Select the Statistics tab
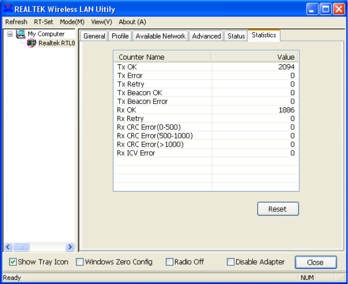Screen dimensions: 348x284 pyautogui.click(x=264, y=35)
